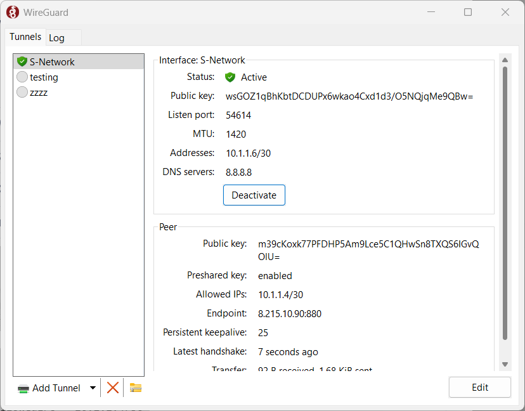
Task: Click the latest handshake value
Action: pyautogui.click(x=288, y=352)
